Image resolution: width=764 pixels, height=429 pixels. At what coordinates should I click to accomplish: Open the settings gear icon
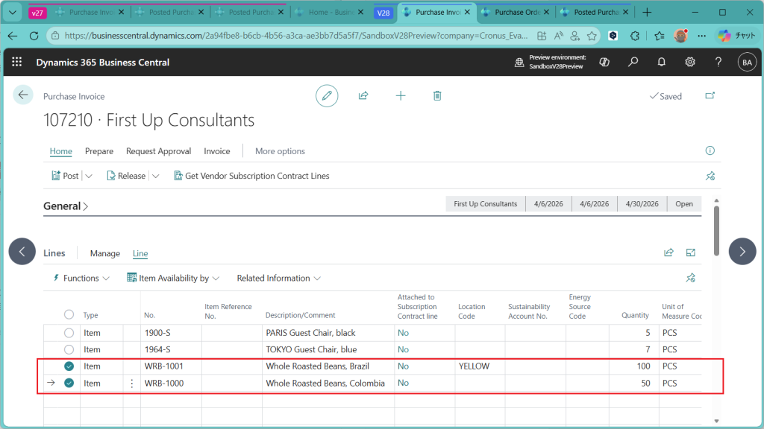pyautogui.click(x=690, y=63)
